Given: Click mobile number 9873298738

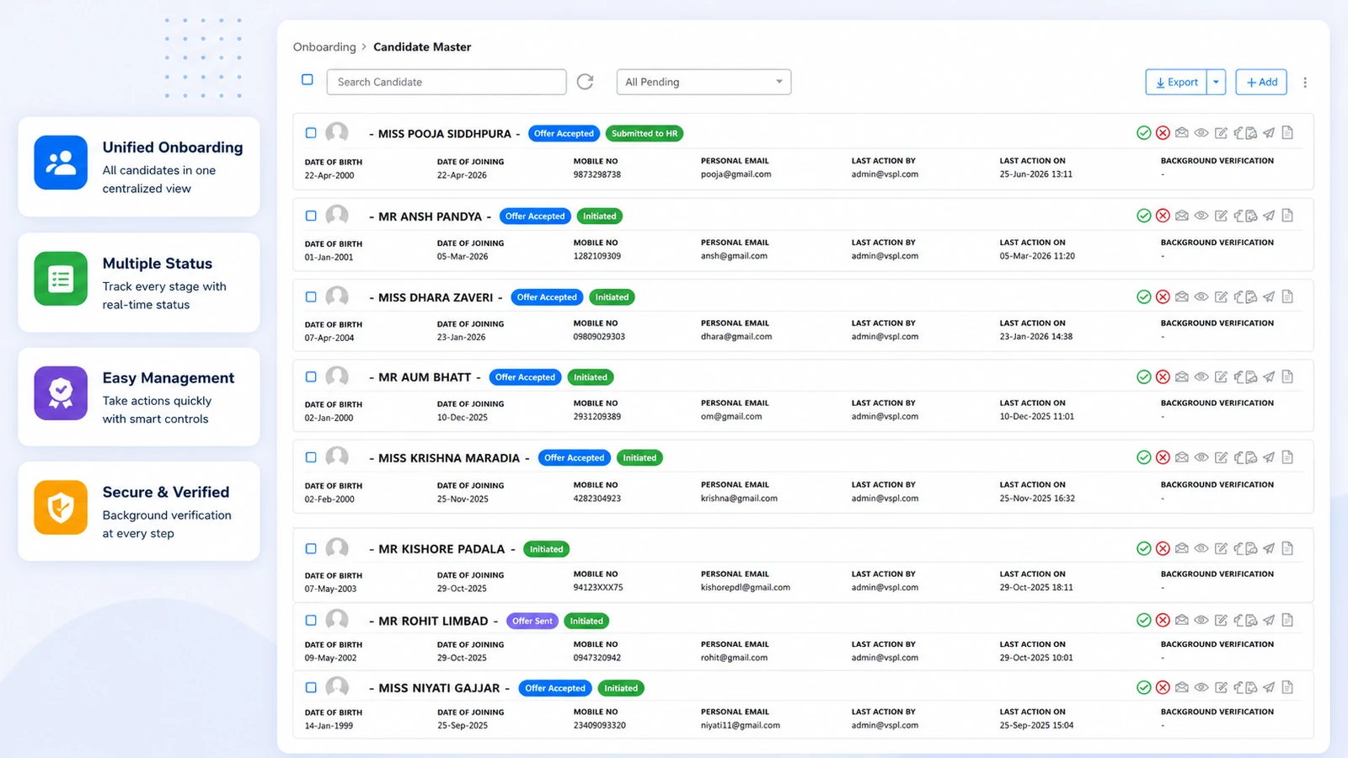Looking at the screenshot, I should [597, 174].
